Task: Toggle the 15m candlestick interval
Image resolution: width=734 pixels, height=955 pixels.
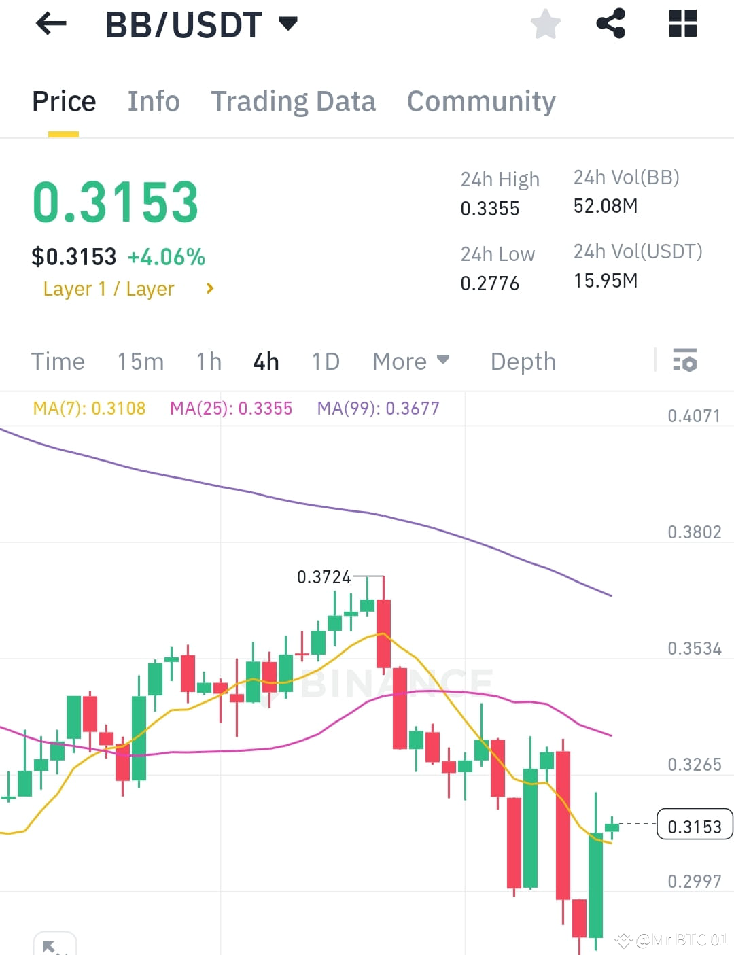Action: point(140,361)
